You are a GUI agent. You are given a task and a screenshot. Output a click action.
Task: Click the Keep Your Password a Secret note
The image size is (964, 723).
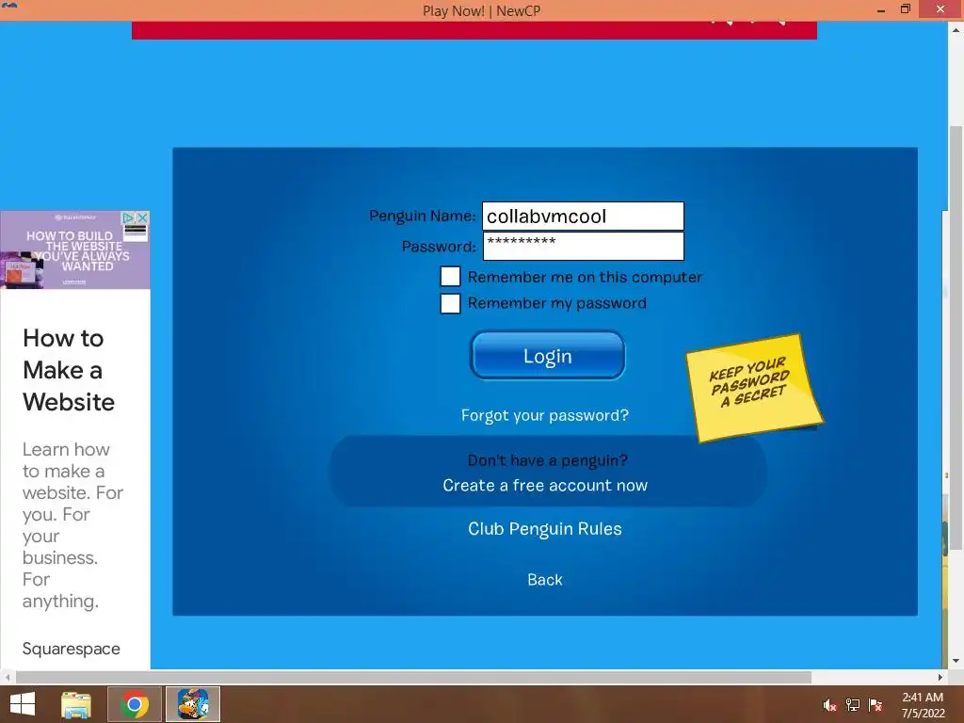[754, 387]
